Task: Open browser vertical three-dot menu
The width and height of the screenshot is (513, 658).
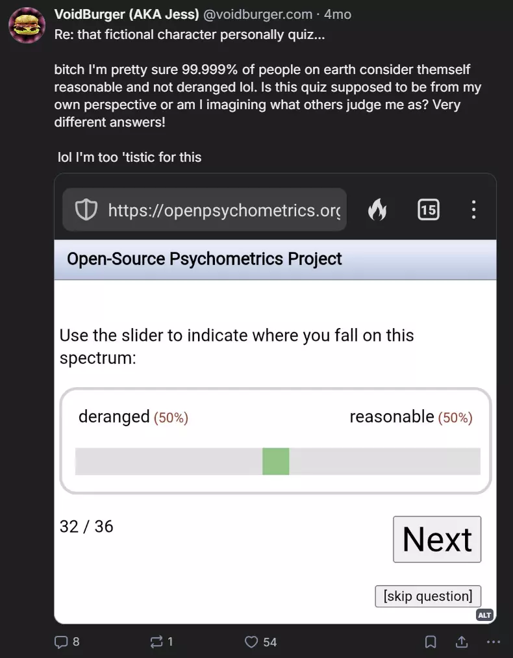Action: point(473,209)
